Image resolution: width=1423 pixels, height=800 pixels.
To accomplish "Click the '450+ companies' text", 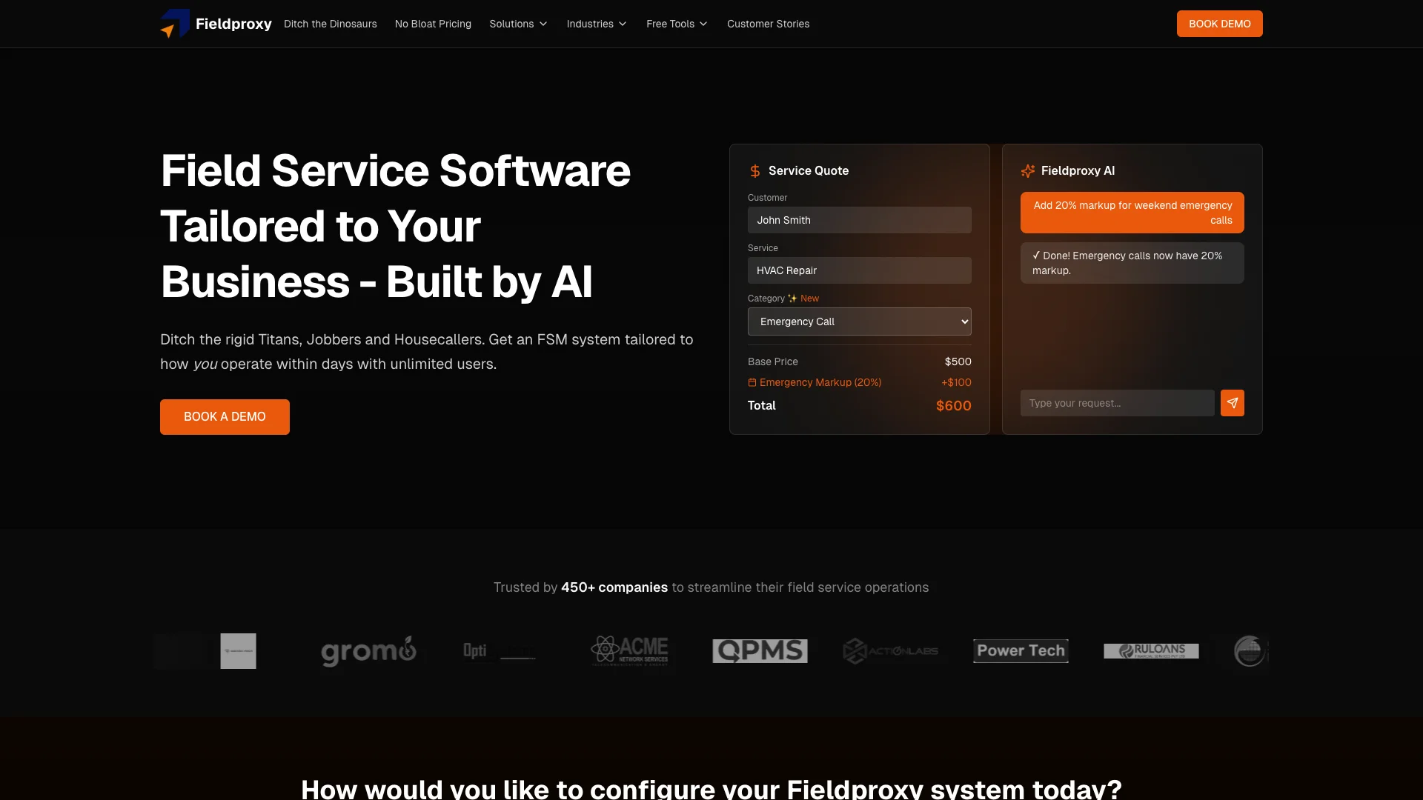I will pyautogui.click(x=614, y=587).
